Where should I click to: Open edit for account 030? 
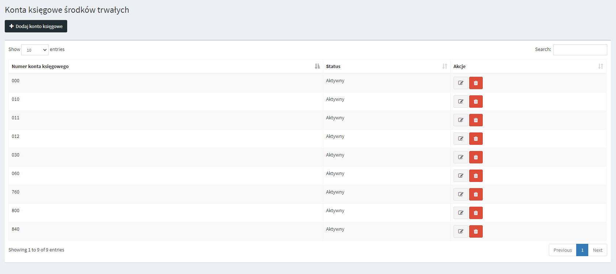point(460,157)
